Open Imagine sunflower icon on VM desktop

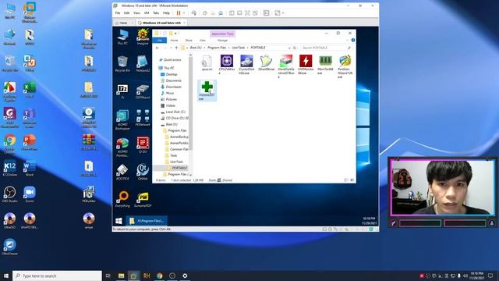pos(143,37)
